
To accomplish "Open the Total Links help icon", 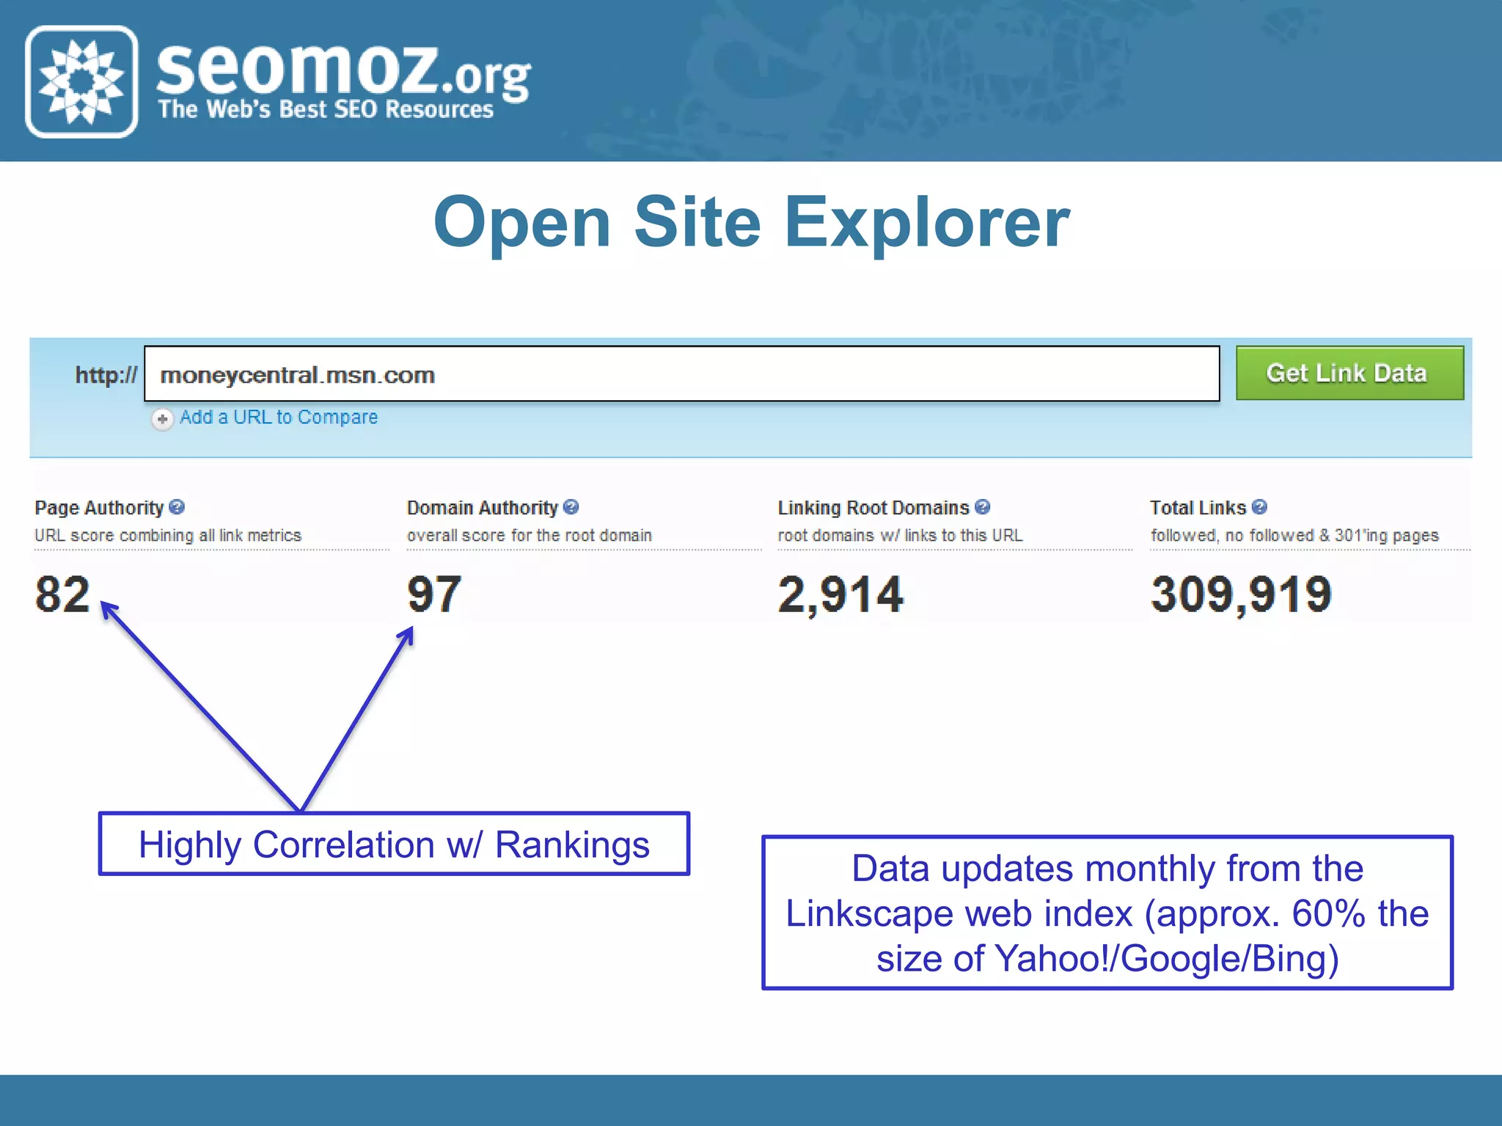I will click(x=1259, y=507).
